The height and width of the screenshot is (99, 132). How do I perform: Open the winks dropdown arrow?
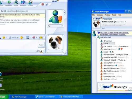(24, 38)
